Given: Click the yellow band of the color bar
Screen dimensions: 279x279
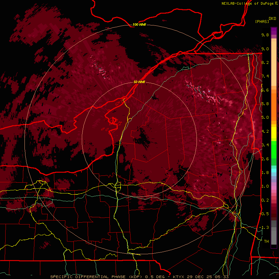Looking at the screenshot, I should [274, 133].
